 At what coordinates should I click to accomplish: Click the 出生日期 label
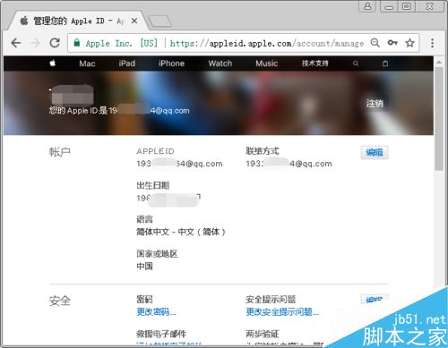153,185
